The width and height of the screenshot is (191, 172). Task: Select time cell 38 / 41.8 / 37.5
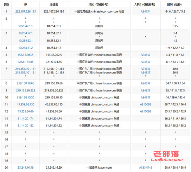[175, 90]
